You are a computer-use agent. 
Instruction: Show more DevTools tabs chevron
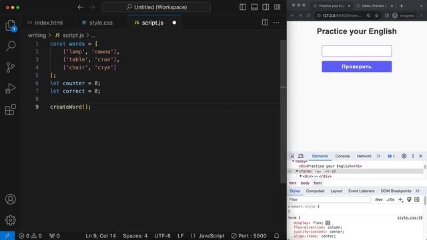coord(378,156)
